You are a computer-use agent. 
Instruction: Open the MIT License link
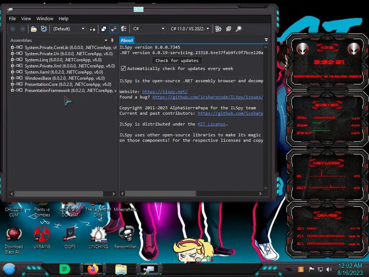(212, 124)
